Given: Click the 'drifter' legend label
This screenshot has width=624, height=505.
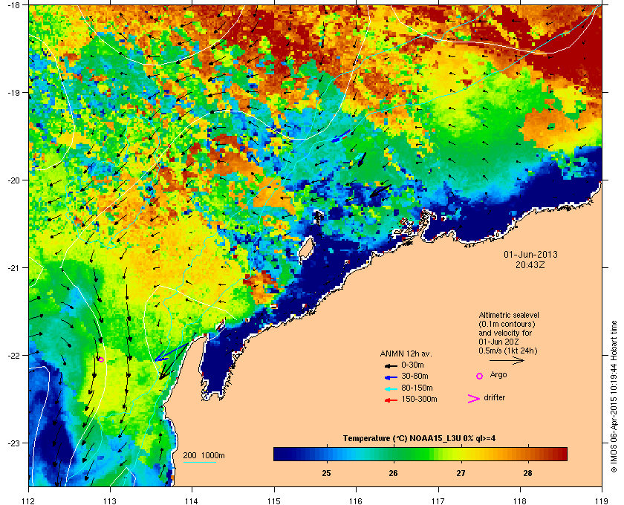Looking at the screenshot, I should click(x=495, y=397).
